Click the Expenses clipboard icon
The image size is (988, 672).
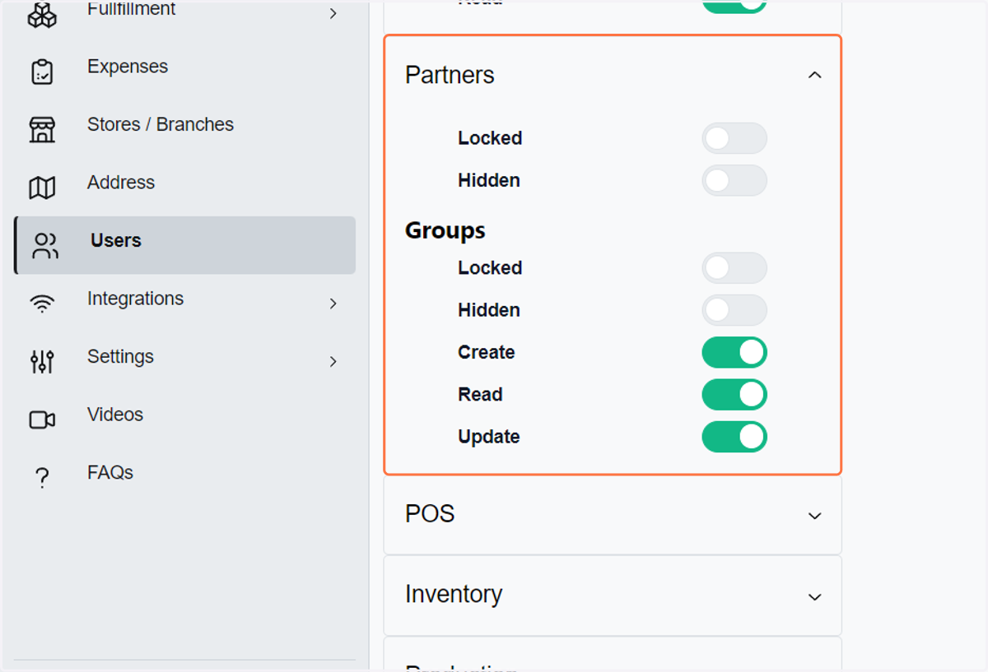point(42,72)
